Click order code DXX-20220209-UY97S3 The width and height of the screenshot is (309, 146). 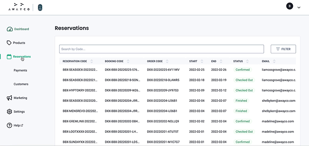click(163, 90)
